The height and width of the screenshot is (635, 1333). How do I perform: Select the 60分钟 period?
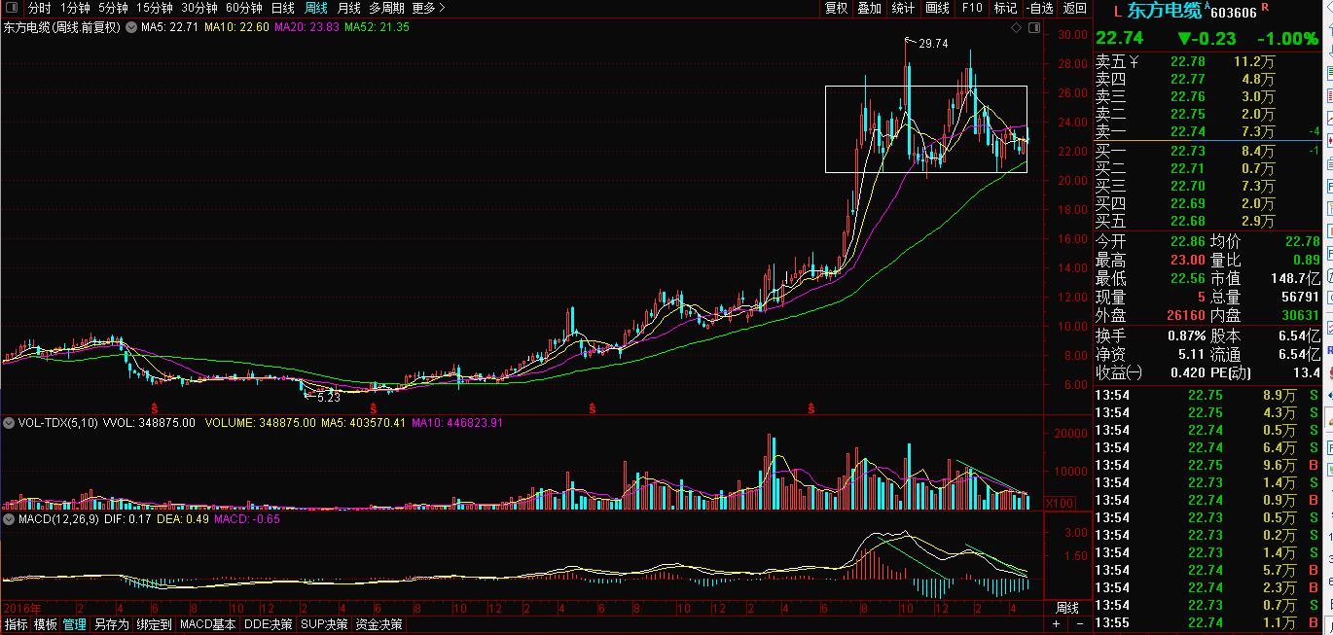(244, 8)
